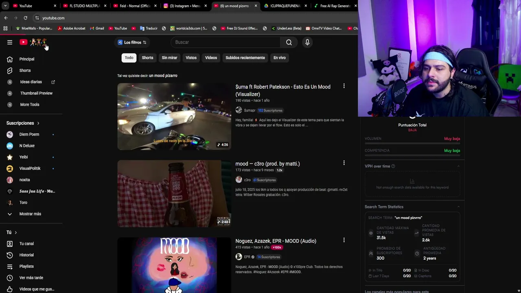This screenshot has width=521, height=293.
Task: Click the Historial clock icon
Action: (x=10, y=255)
